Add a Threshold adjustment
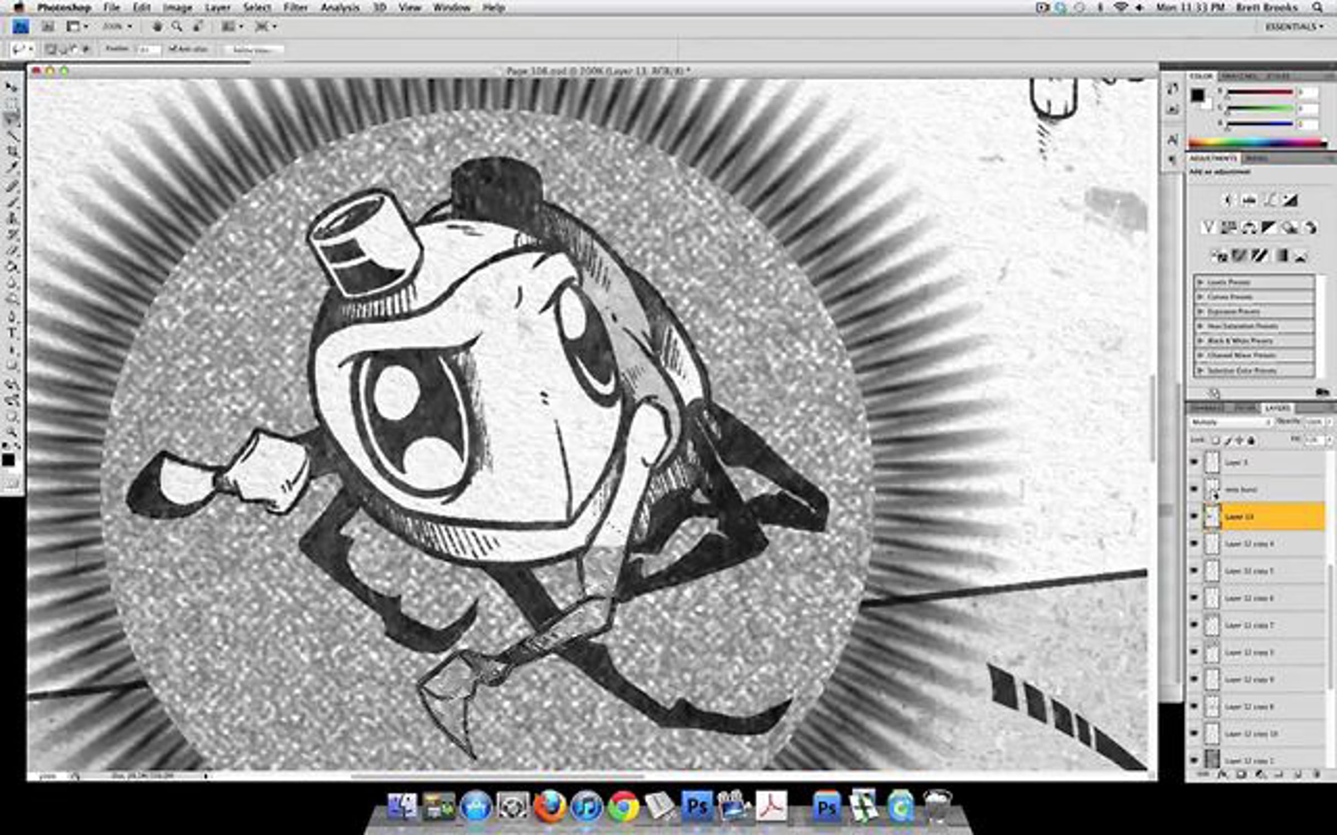 click(1260, 256)
